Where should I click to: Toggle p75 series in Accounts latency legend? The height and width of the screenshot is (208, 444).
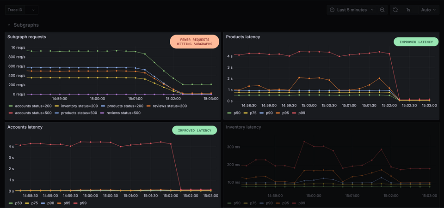(x=31, y=203)
